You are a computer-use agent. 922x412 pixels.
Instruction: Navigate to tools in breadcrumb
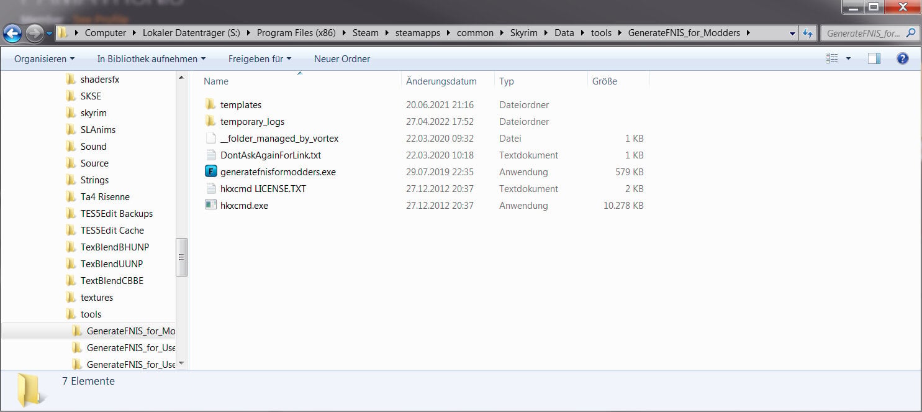601,33
